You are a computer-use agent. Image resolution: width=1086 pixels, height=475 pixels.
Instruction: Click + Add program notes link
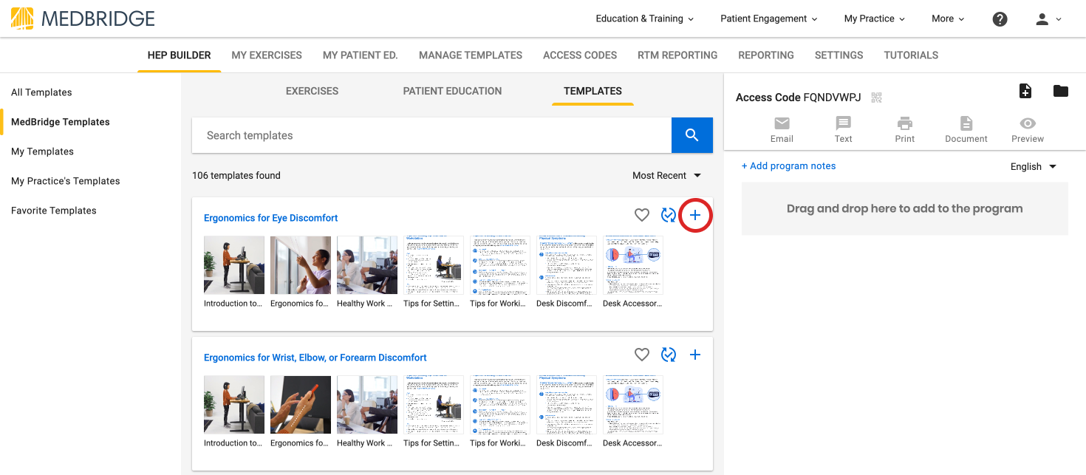[x=788, y=166]
